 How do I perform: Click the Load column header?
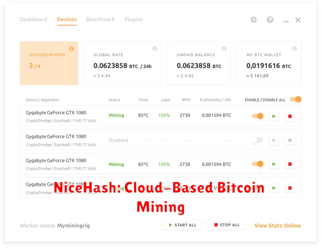click(x=165, y=100)
